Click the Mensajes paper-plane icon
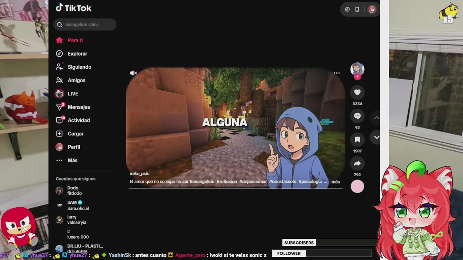 click(x=59, y=107)
